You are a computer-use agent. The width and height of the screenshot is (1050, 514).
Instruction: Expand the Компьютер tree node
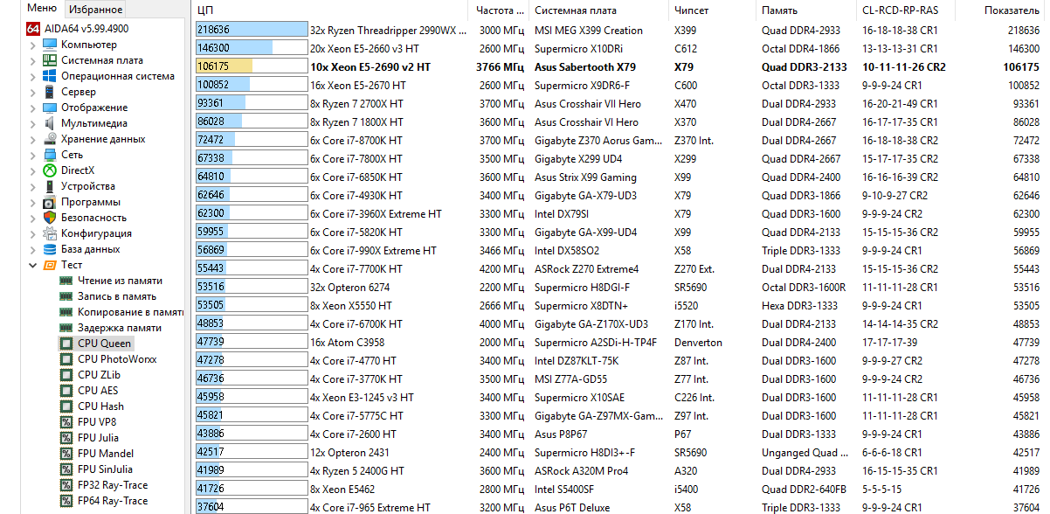tap(33, 45)
